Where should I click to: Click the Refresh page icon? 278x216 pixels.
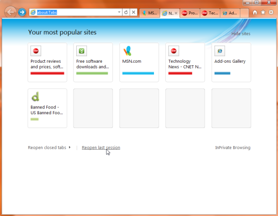[126, 12]
